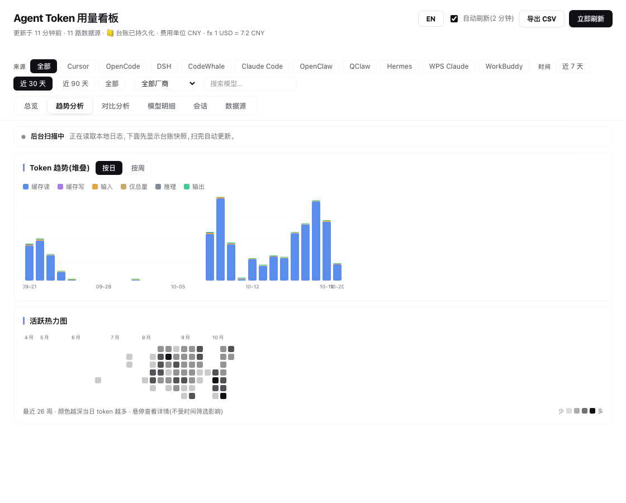Click the tallest bar left of 10-12
The width and height of the screenshot is (626, 503).
(220, 239)
